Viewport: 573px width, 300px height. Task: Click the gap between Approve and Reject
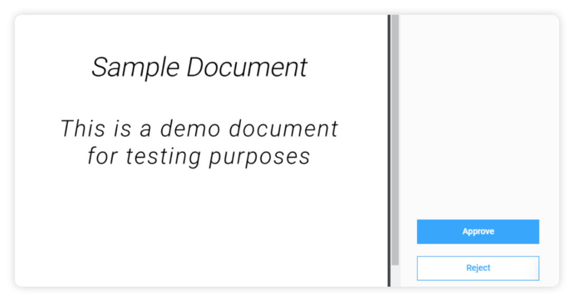(478, 250)
